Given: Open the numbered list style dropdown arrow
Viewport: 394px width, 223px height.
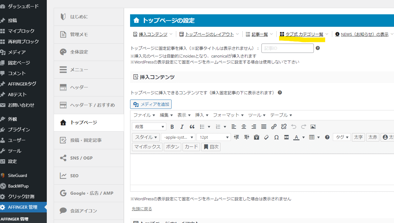Looking at the screenshot, I should (225, 127).
